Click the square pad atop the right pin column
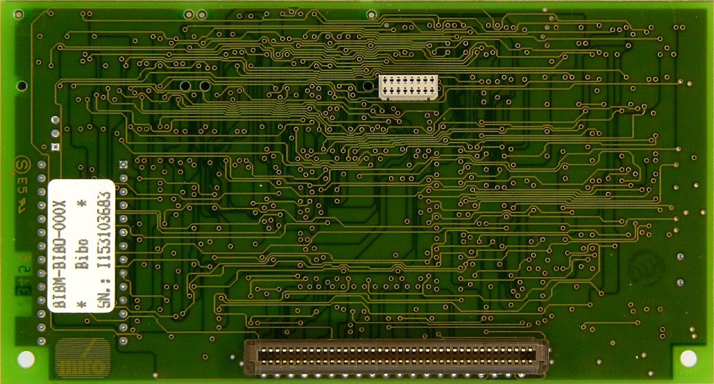The width and height of the screenshot is (714, 384). 124,164
